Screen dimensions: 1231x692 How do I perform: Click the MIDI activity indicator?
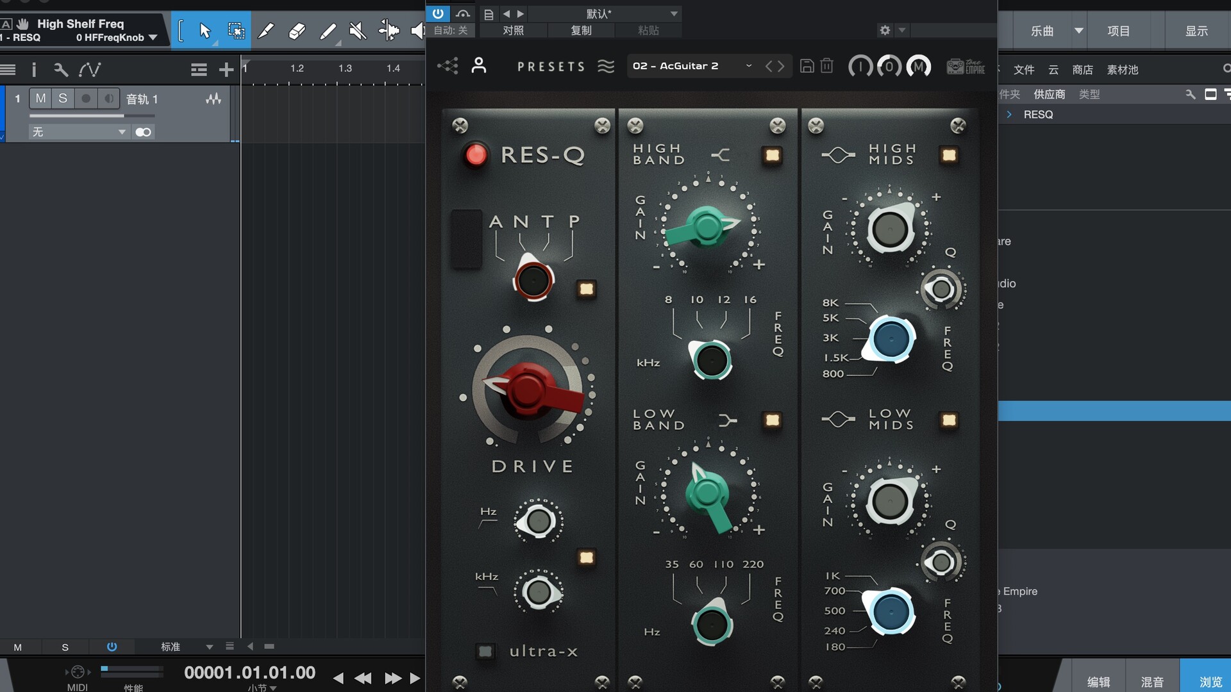[x=78, y=671]
